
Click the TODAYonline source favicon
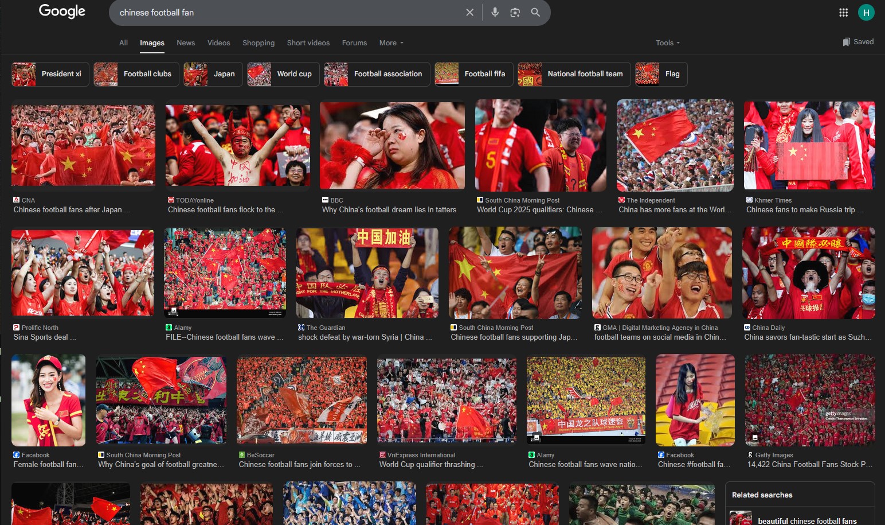click(x=171, y=200)
